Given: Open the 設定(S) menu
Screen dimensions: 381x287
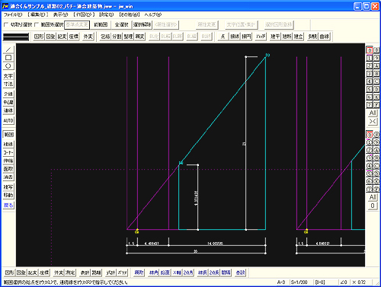Looking at the screenshot, I should pos(107,14).
